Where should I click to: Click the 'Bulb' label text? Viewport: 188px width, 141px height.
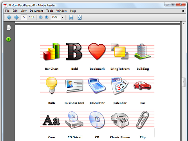coord(52,103)
